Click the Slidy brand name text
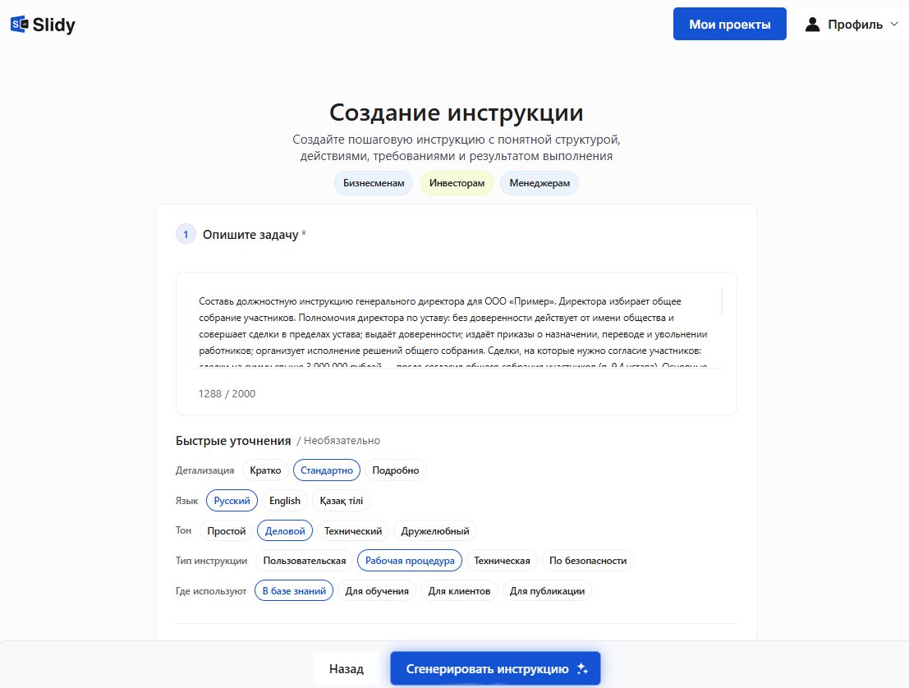Image resolution: width=909 pixels, height=688 pixels. tap(54, 25)
